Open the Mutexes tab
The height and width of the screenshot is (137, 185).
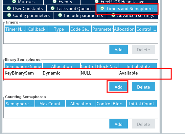coord(23,2)
